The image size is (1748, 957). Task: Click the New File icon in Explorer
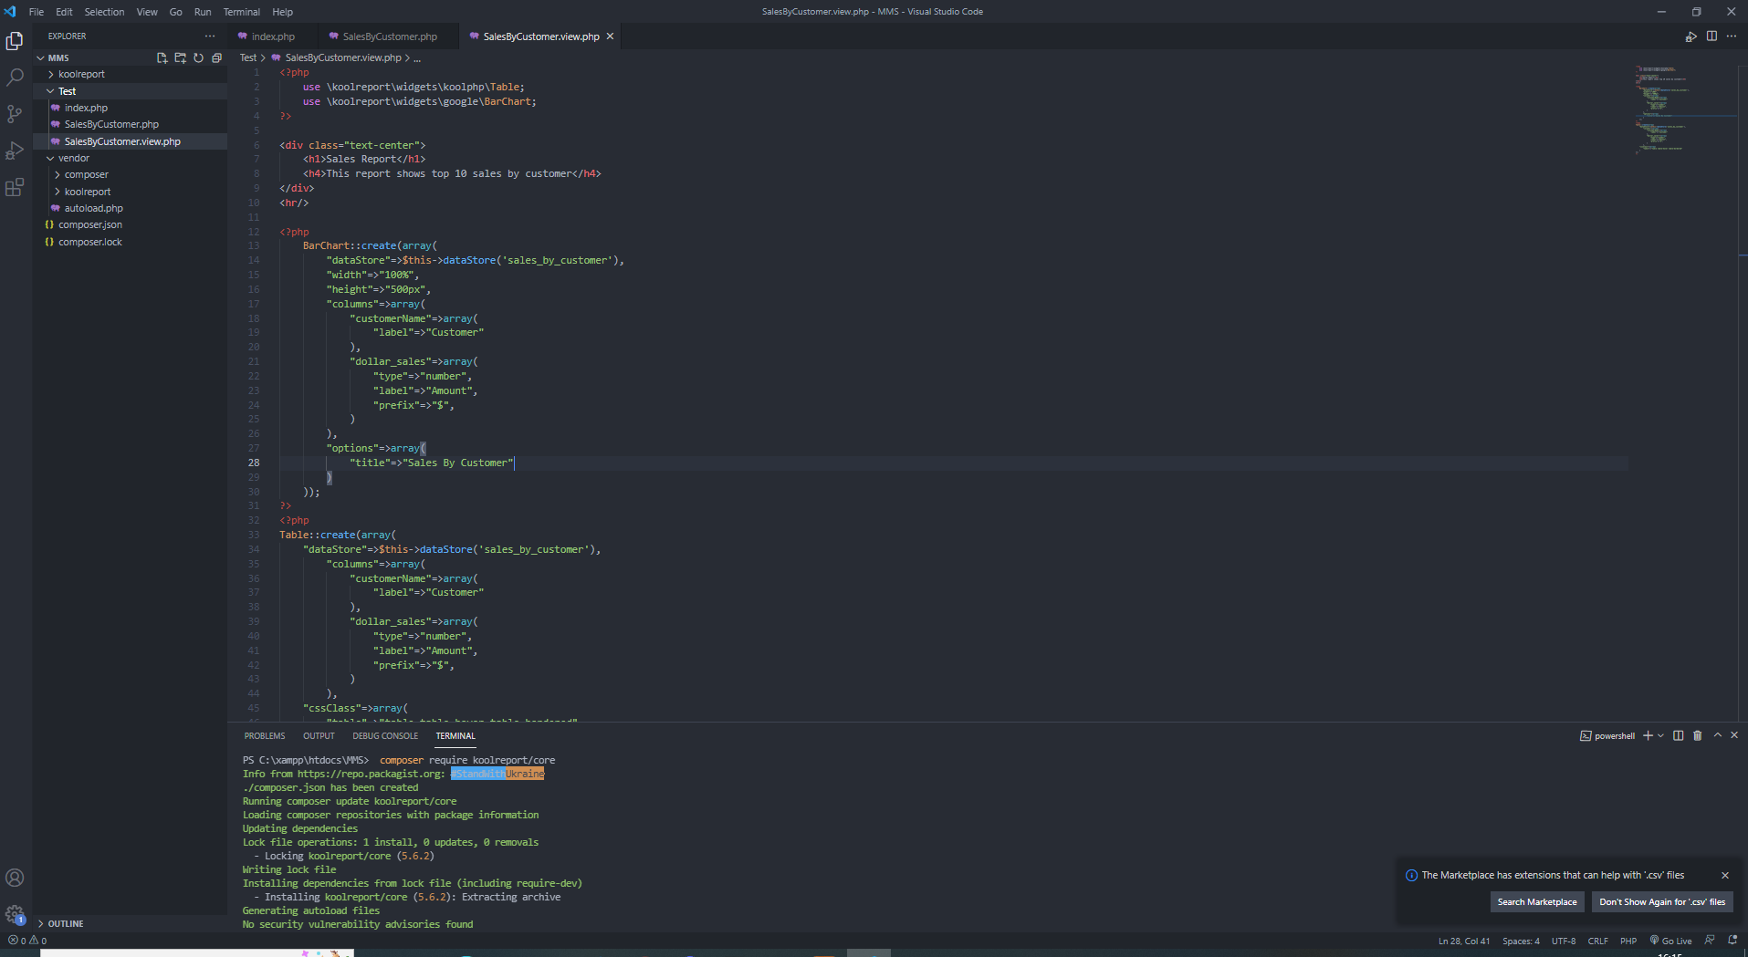point(162,57)
